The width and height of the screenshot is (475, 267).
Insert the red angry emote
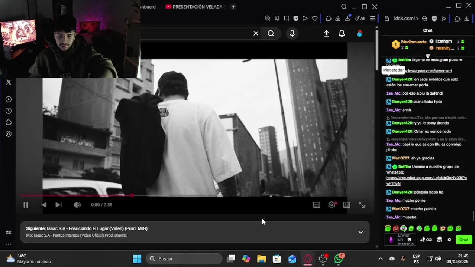click(395, 228)
